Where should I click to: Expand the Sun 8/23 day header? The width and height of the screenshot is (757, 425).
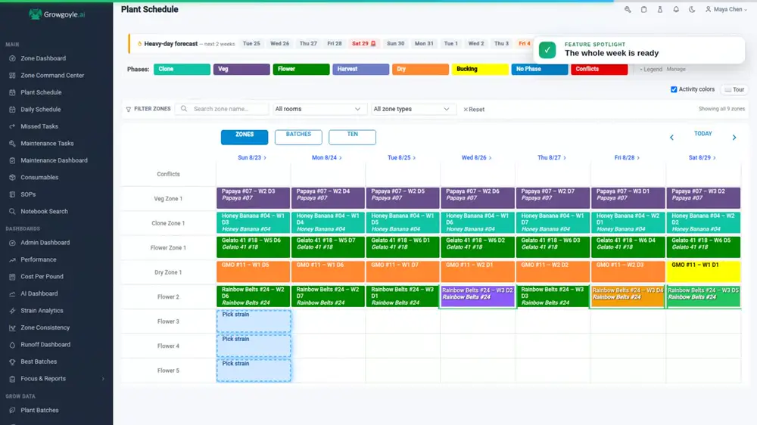point(252,158)
